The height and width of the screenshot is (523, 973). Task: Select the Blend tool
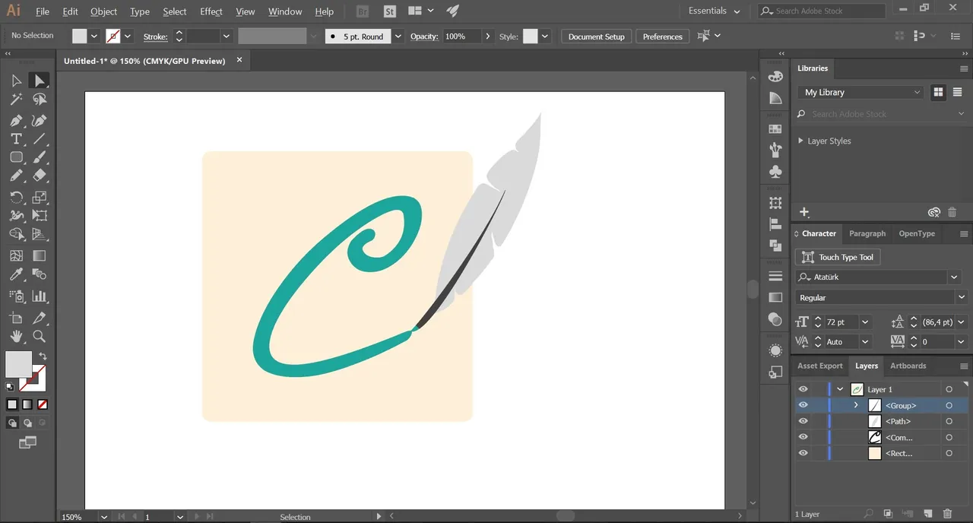tap(40, 274)
